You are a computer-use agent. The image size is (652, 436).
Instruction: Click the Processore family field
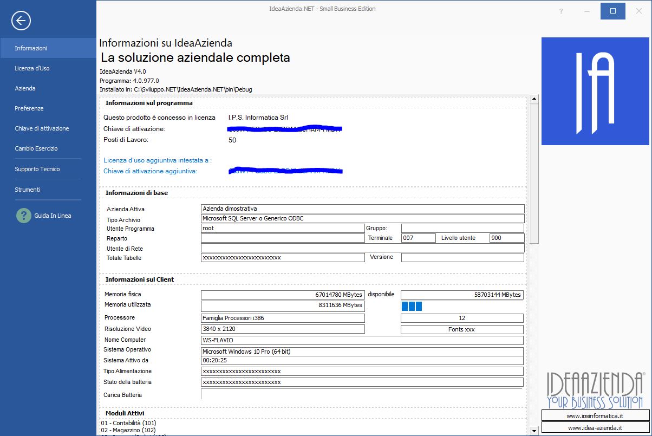click(283, 318)
